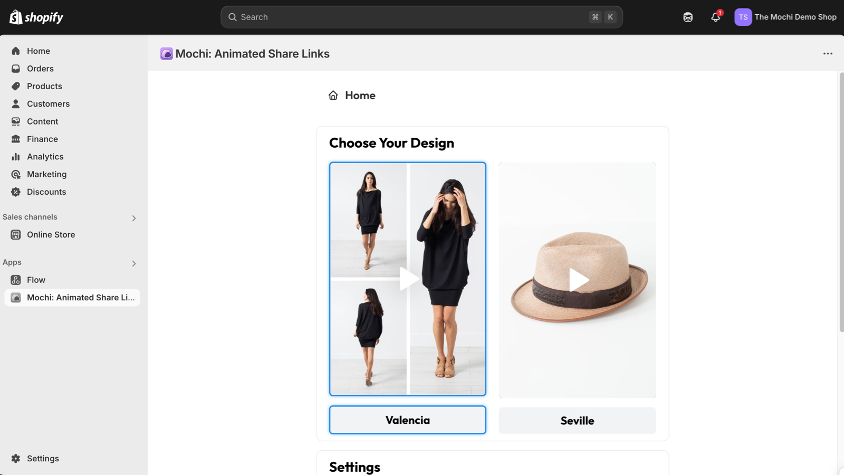844x475 pixels.
Task: Expand the Apps section chevron
Action: coord(134,263)
